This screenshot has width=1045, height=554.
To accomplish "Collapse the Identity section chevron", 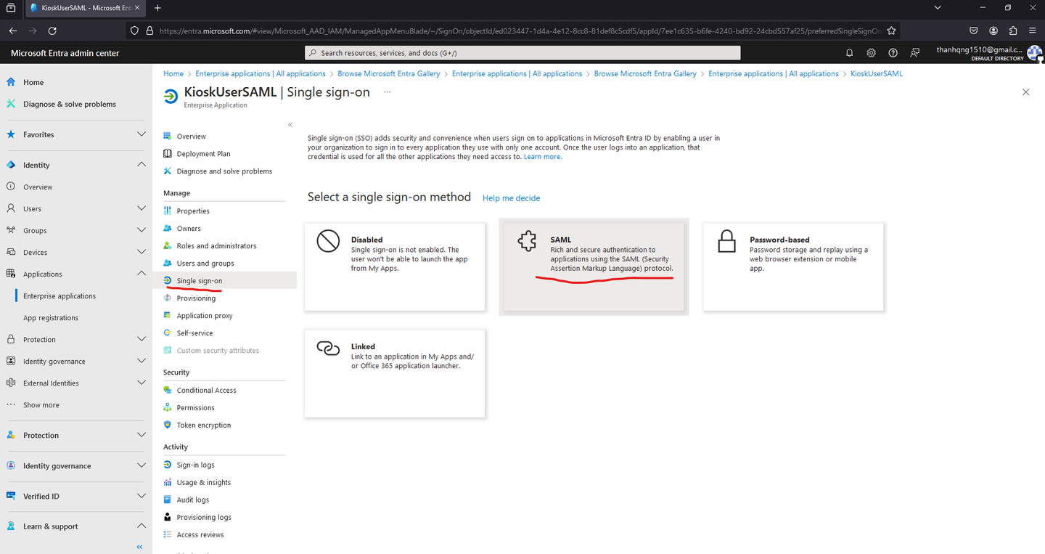I will pyautogui.click(x=142, y=165).
